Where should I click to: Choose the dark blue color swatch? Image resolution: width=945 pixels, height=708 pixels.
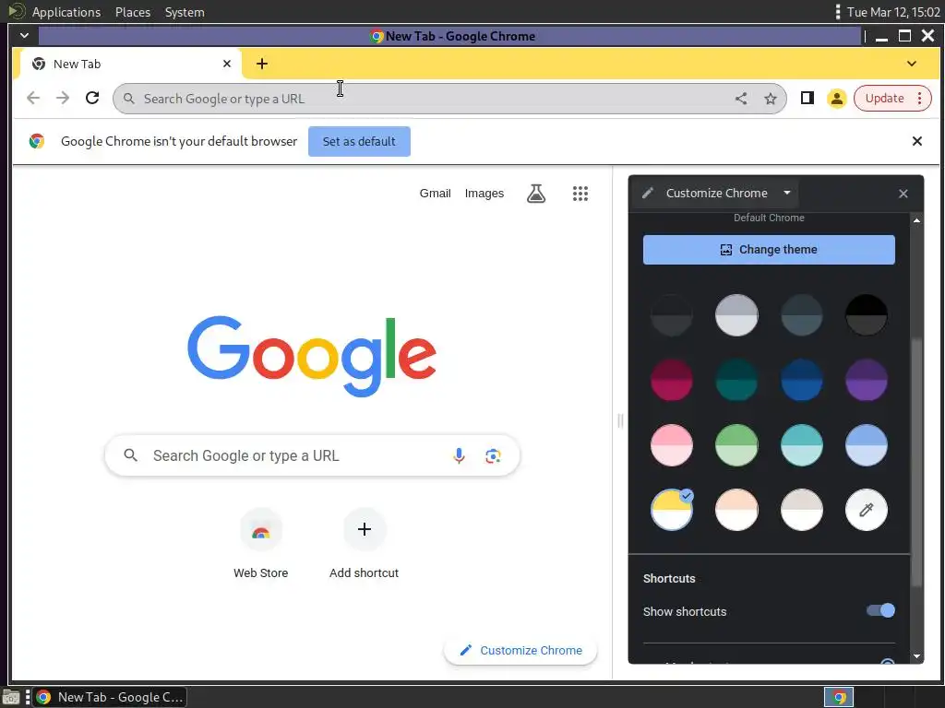pyautogui.click(x=802, y=380)
